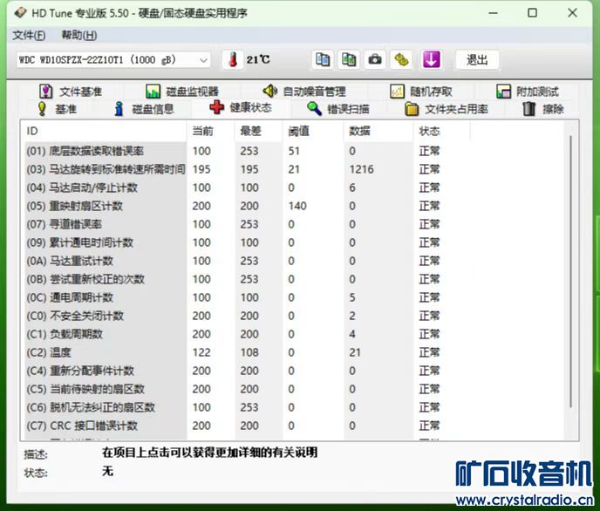Click the 最差 column header
This screenshot has height=511, width=600.
click(259, 131)
